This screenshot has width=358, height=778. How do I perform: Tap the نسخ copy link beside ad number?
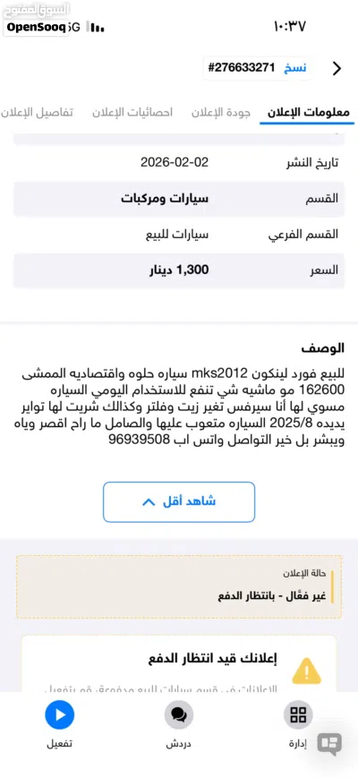(294, 68)
